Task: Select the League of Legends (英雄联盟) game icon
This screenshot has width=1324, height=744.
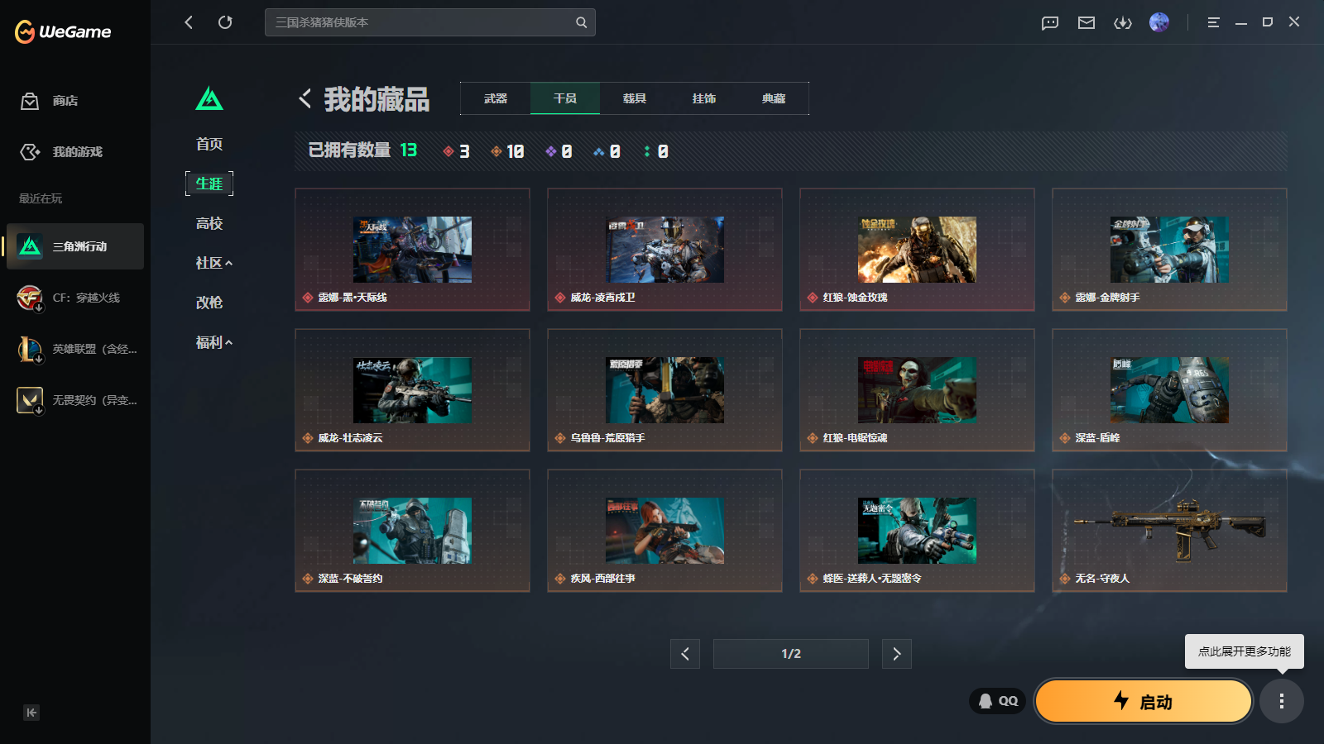Action: click(31, 349)
